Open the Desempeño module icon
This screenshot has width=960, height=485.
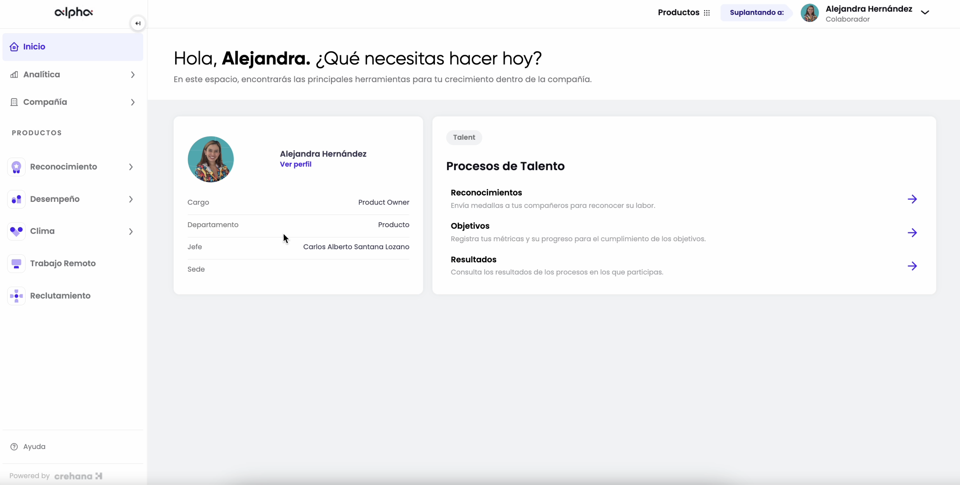point(16,199)
